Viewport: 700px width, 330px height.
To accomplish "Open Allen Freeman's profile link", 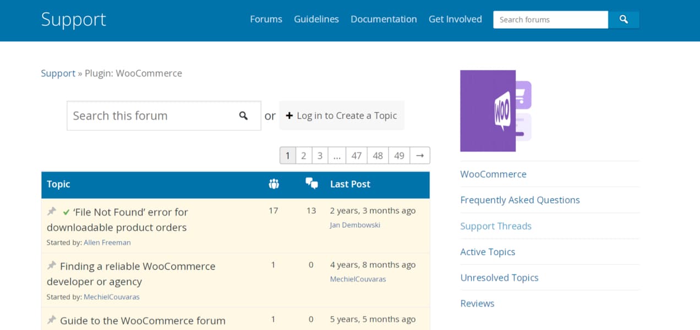I will pos(107,242).
